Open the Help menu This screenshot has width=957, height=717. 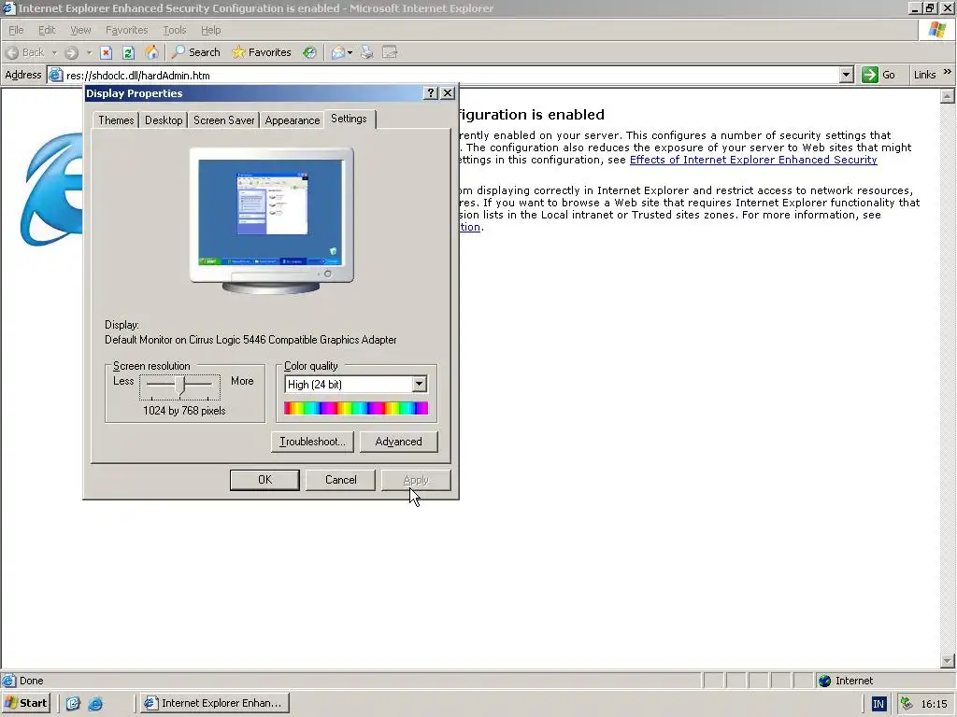point(210,30)
